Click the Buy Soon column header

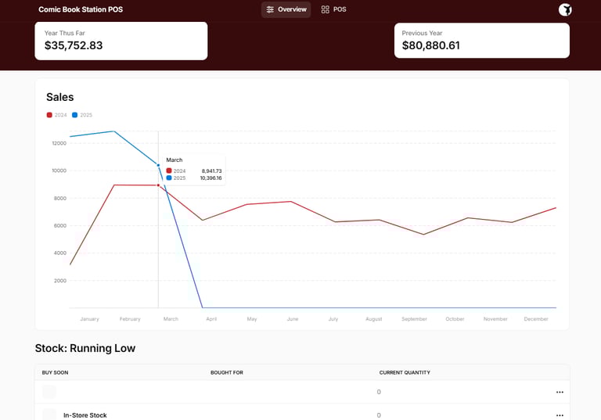(x=55, y=372)
